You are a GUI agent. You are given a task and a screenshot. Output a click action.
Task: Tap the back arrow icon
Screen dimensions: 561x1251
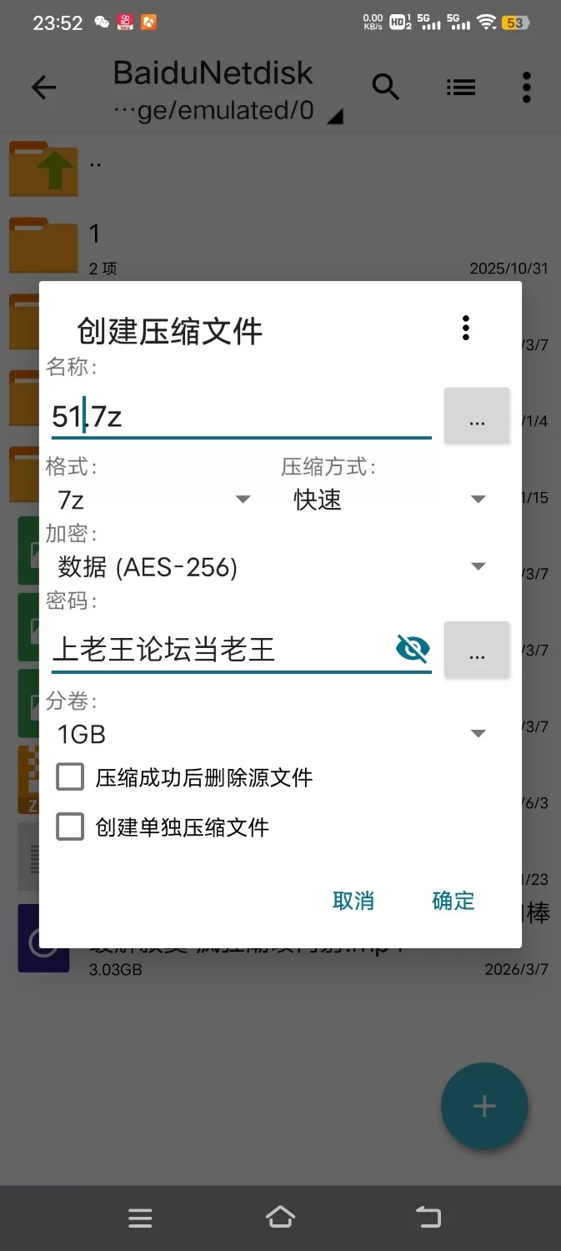coord(43,88)
